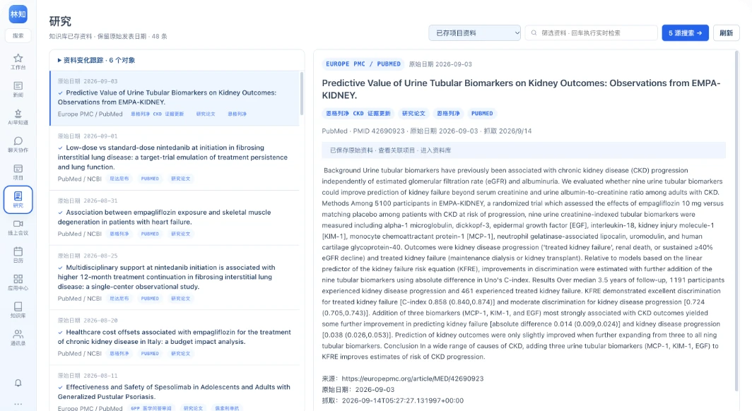Open the 知识库 book icon
The image size is (752, 411).
pyautogui.click(x=18, y=306)
